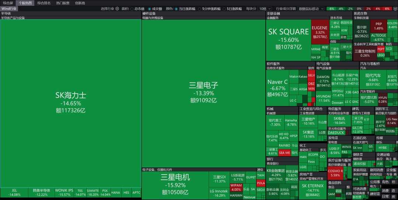
Task: Click the -6% legend color swatch
Action: click(x=331, y=8)
